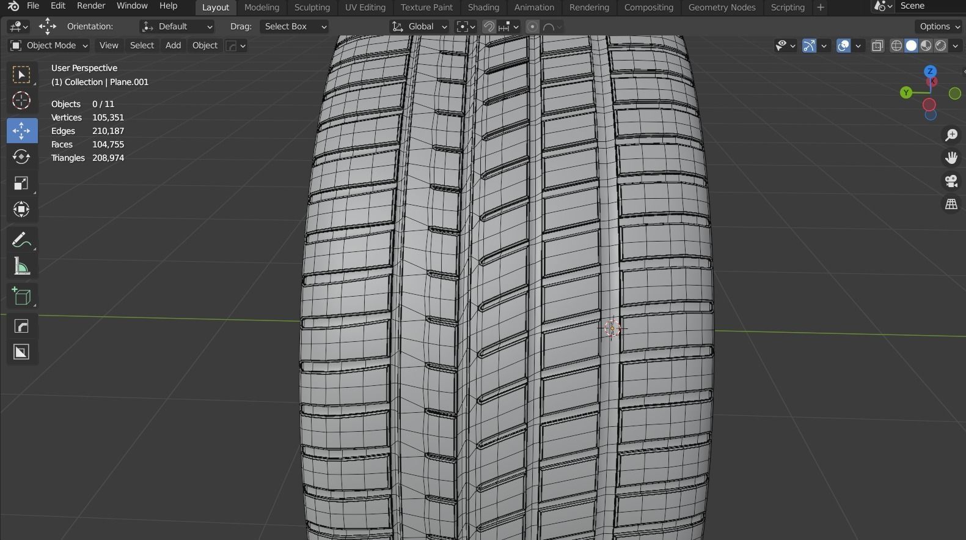Viewport: 966px width, 540px height.
Task: Switch to the UV Editing tab
Action: (x=365, y=7)
